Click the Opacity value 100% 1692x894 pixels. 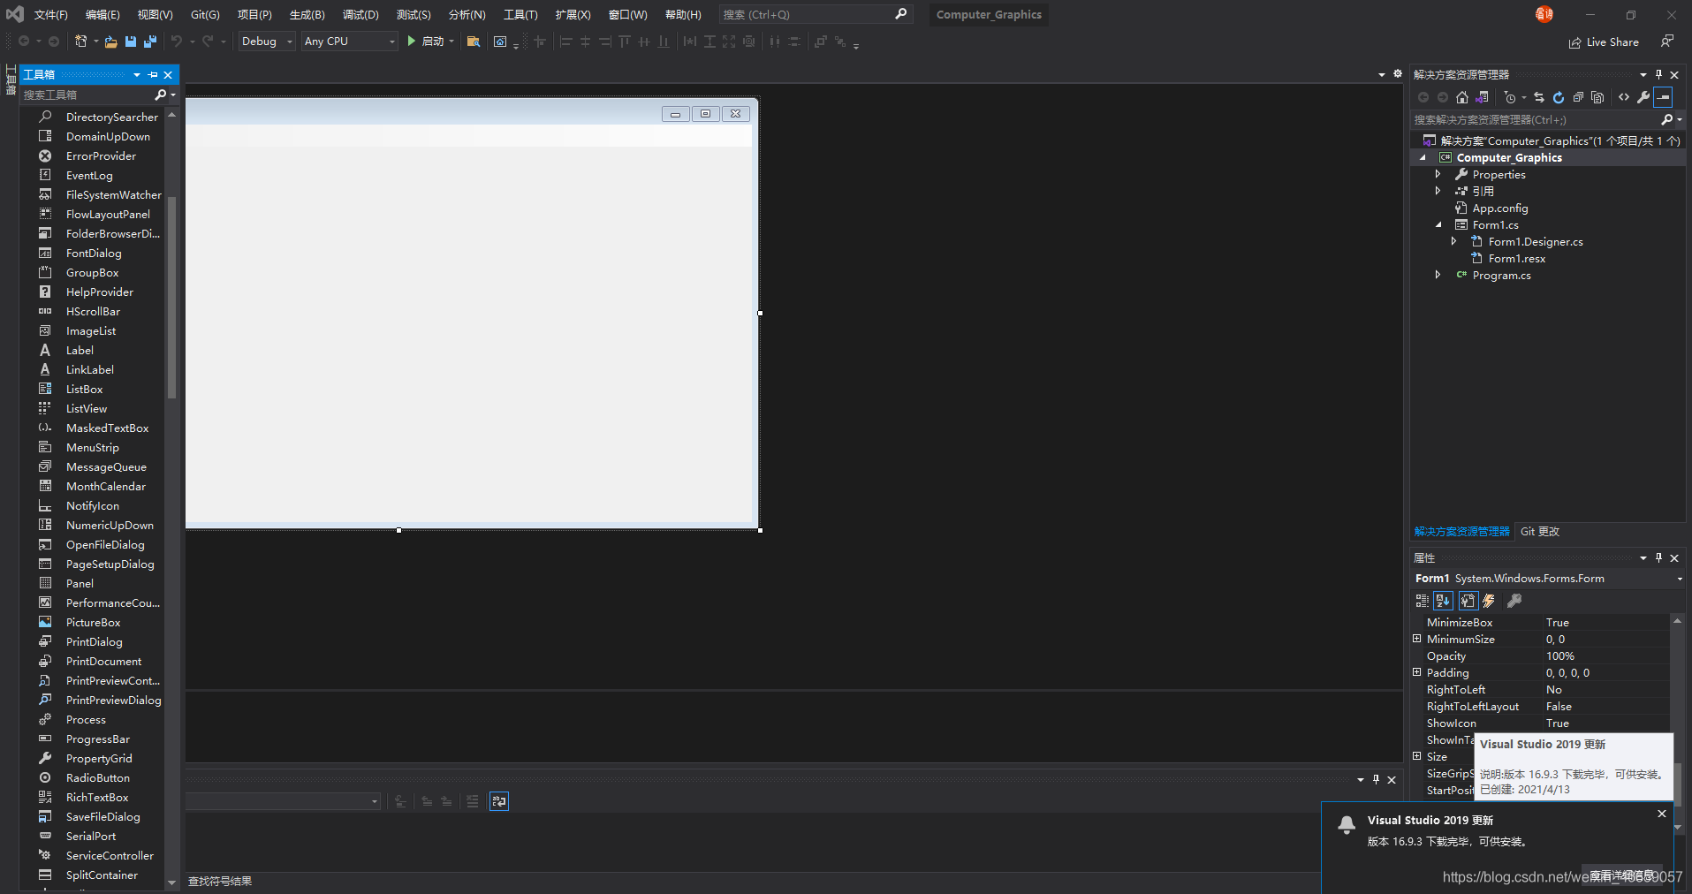tap(1560, 656)
